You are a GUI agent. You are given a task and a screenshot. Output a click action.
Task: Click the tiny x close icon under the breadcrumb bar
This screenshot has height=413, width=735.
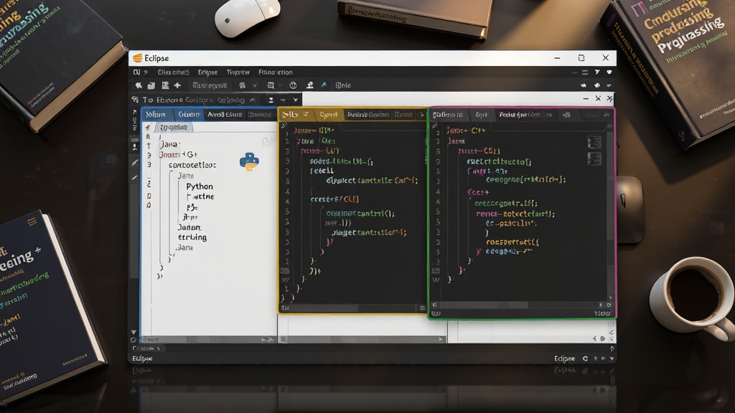point(295,100)
